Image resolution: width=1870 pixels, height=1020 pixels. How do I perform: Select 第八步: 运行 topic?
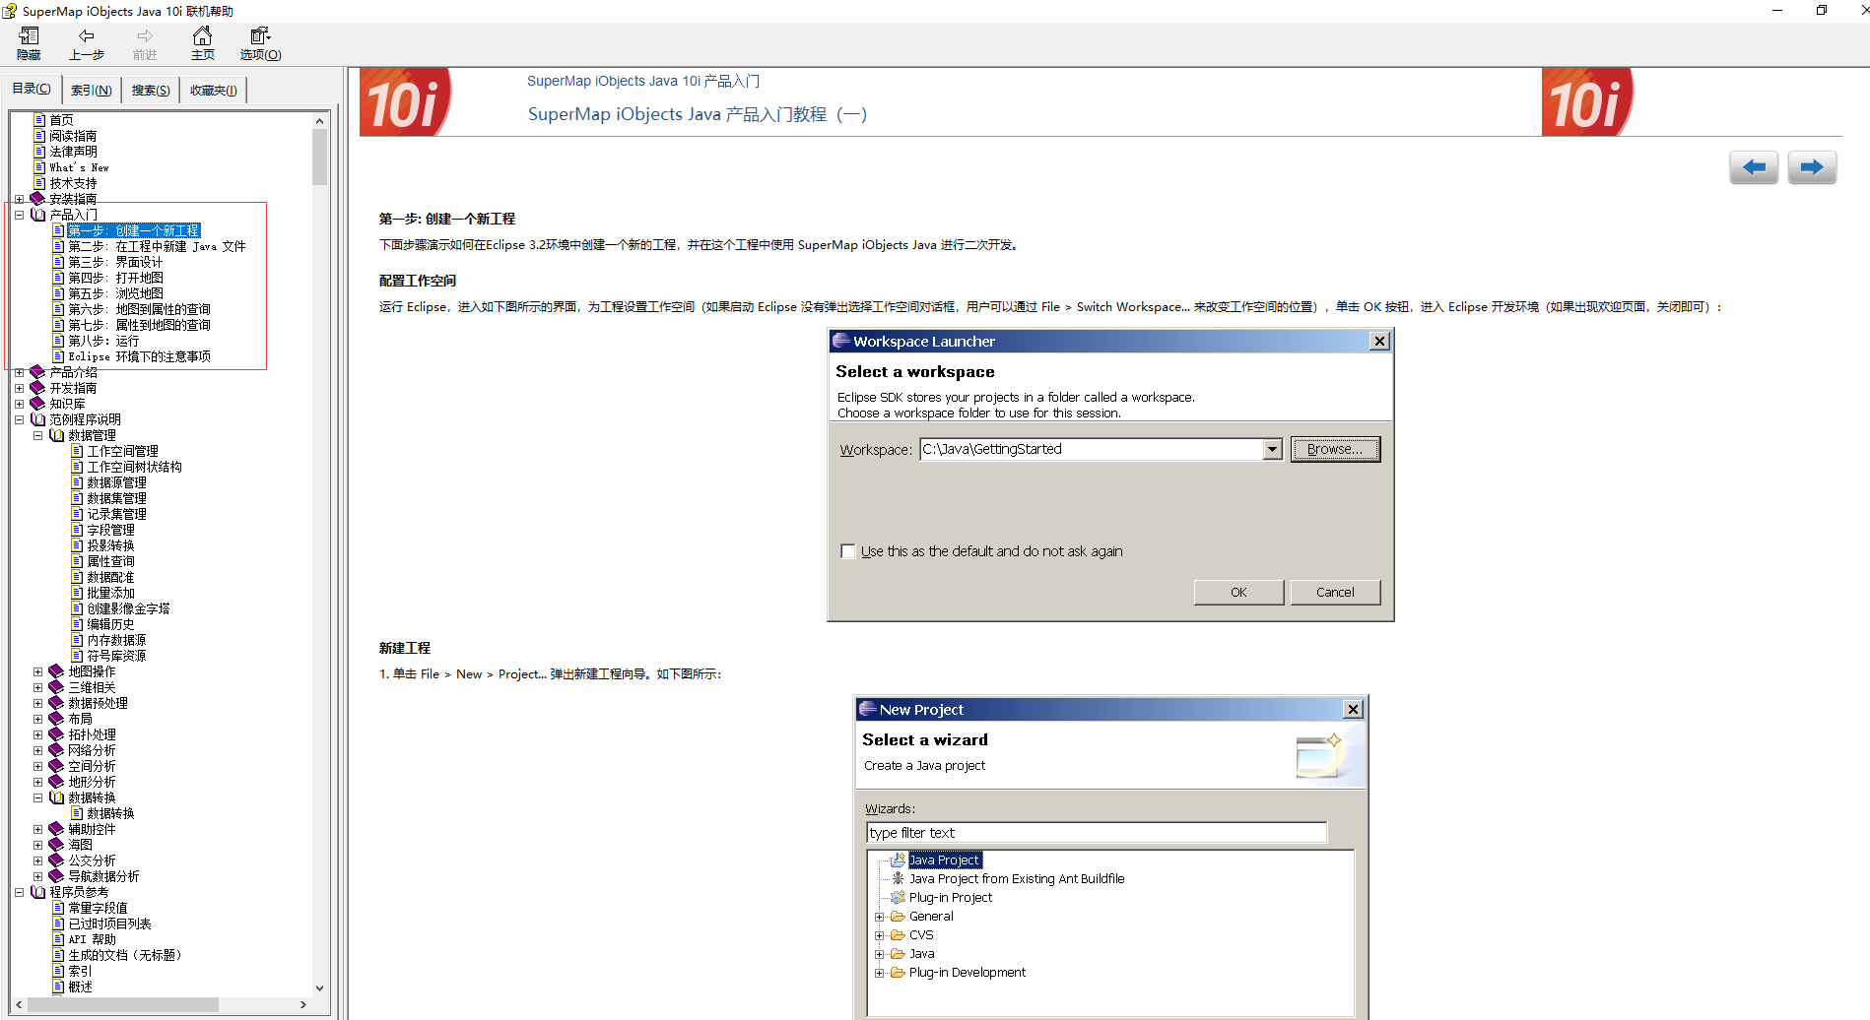103,341
